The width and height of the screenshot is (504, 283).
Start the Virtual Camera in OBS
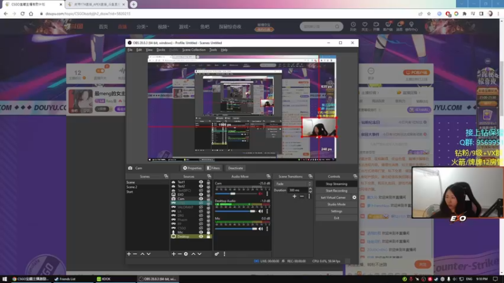click(x=333, y=197)
